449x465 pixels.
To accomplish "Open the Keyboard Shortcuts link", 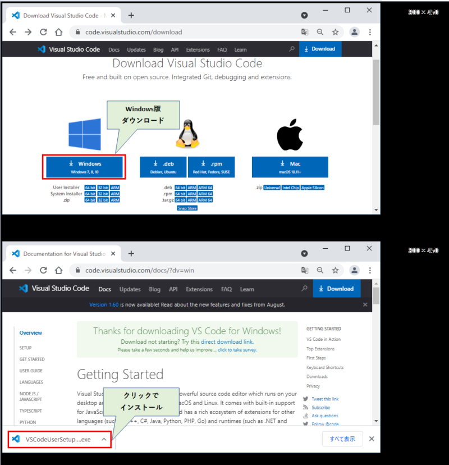I will (325, 367).
